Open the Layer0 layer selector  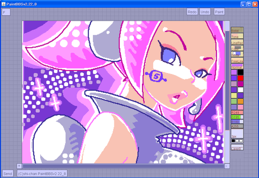(x=237, y=147)
